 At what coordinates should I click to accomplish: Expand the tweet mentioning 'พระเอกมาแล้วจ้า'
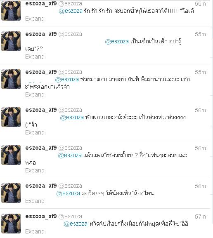[35, 94]
